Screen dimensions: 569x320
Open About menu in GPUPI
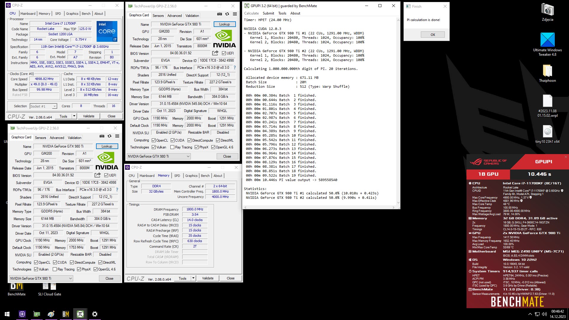tap(295, 13)
